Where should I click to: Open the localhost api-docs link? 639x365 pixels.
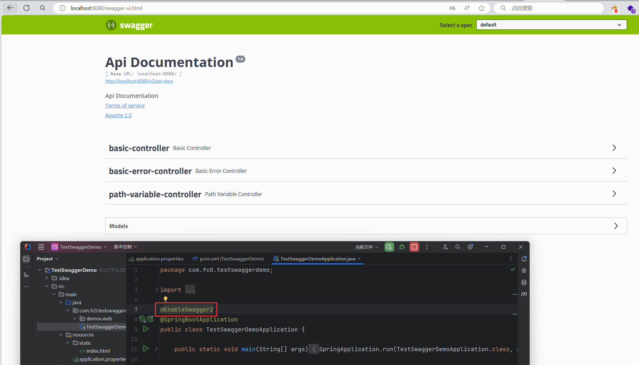point(139,81)
